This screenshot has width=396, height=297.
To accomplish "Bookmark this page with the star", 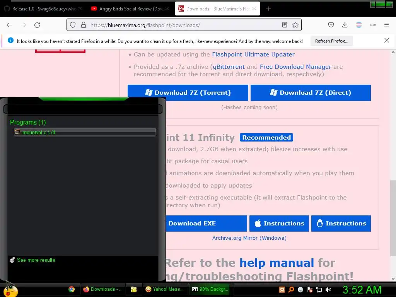I will coord(295,25).
